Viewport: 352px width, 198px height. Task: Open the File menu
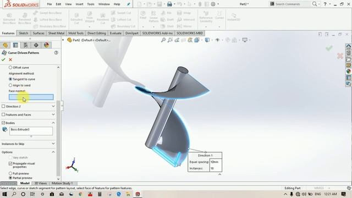50,4
